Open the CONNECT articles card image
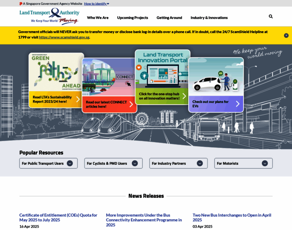The image size is (292, 230). pyautogui.click(x=108, y=77)
